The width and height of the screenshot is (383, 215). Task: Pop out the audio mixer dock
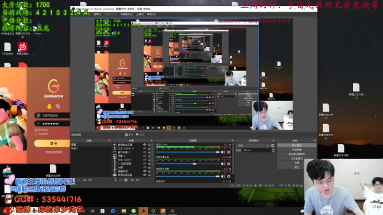(x=232, y=140)
